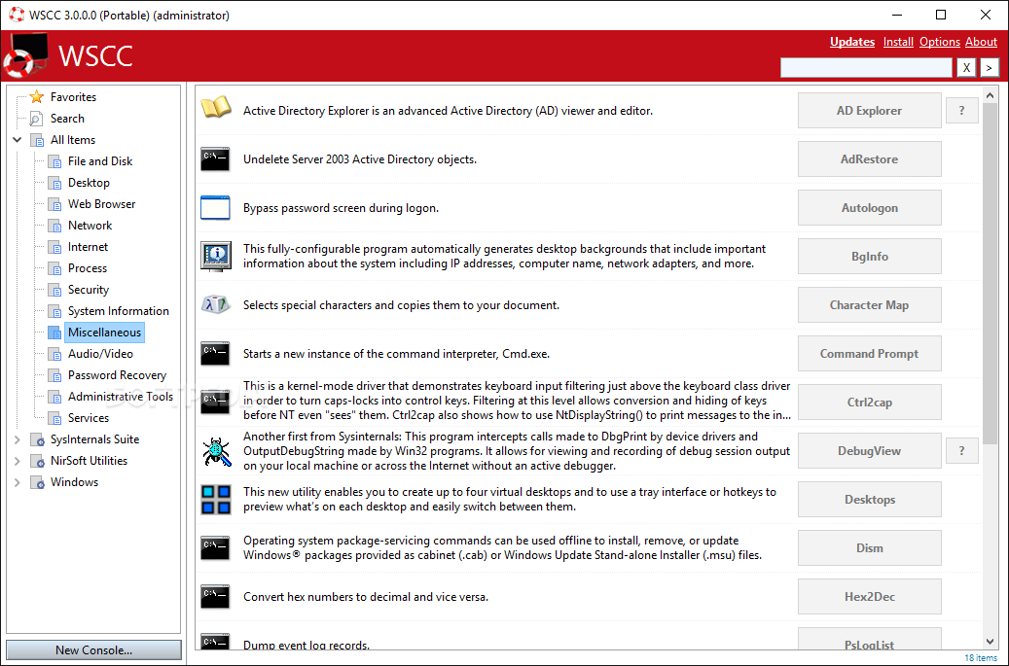Select Process category
The width and height of the screenshot is (1009, 666).
88,268
